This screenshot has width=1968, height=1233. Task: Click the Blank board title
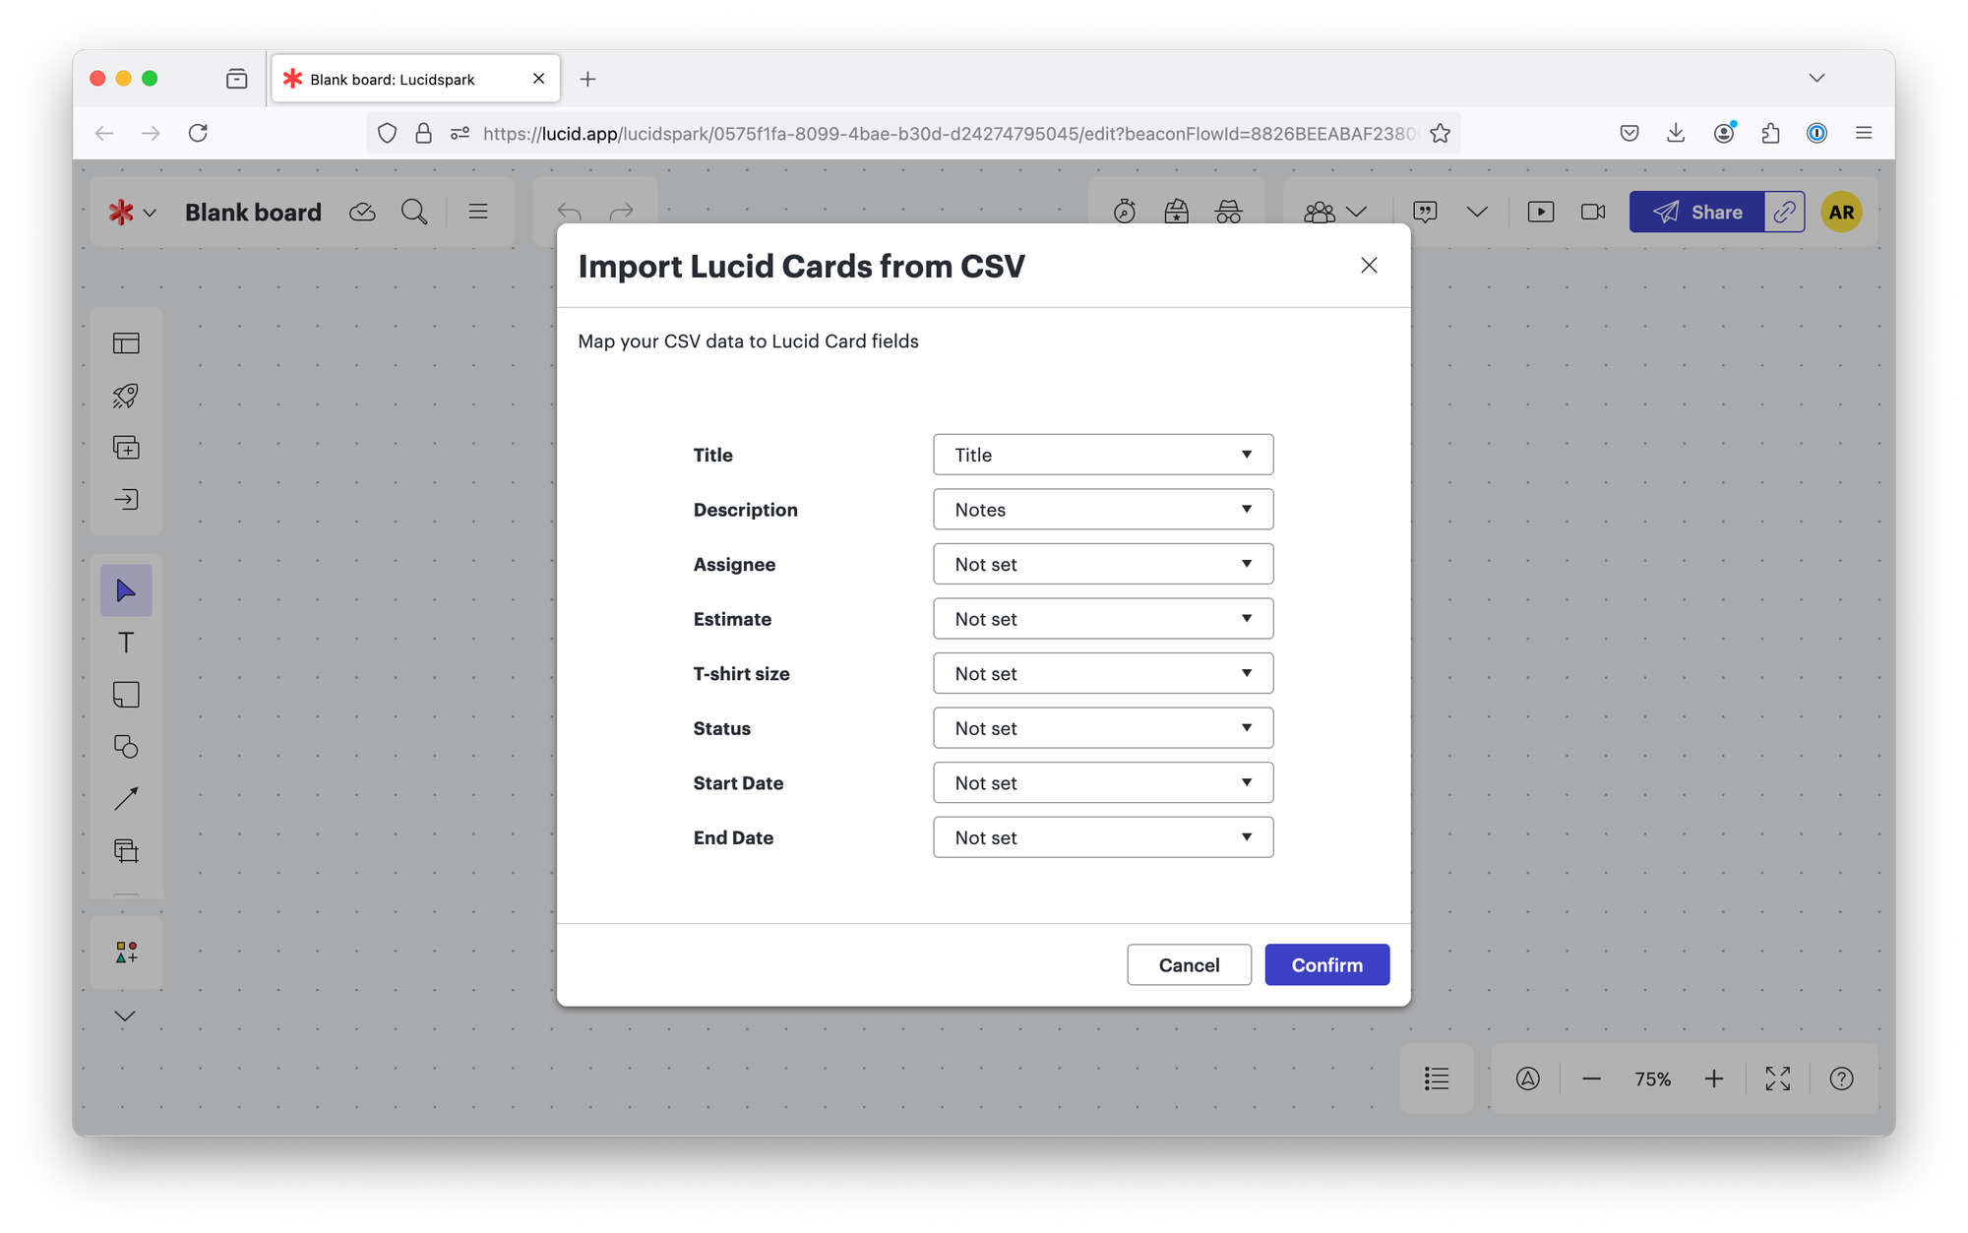click(253, 212)
